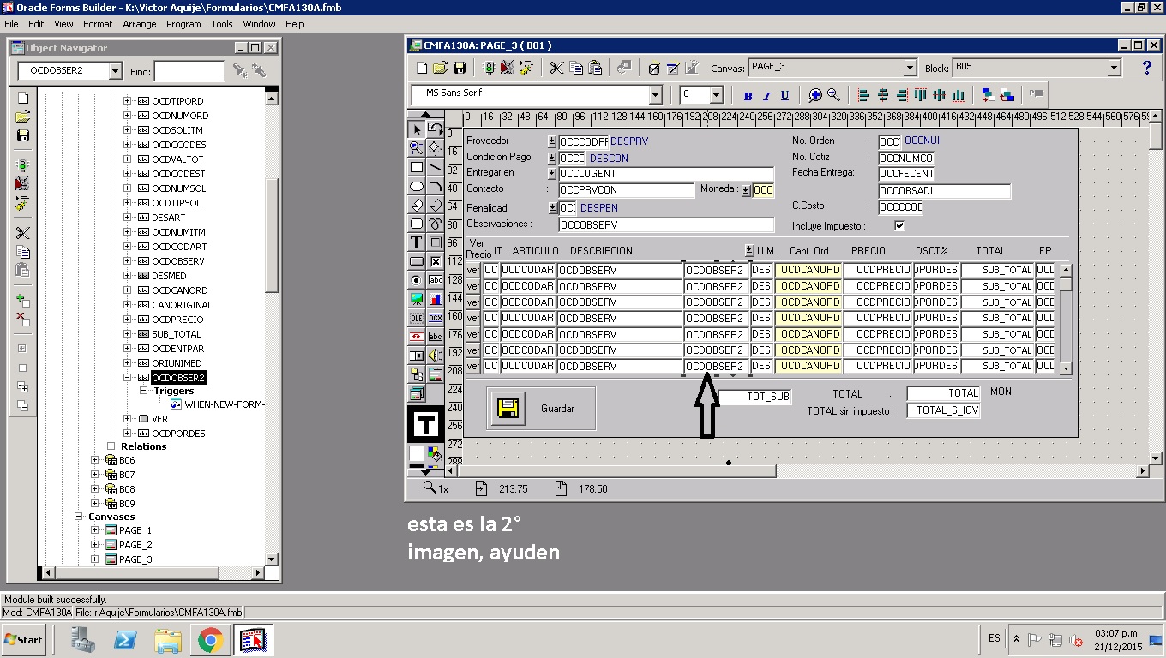Click the Condicion Pago LOV button
Image resolution: width=1166 pixels, height=658 pixels.
coord(552,159)
